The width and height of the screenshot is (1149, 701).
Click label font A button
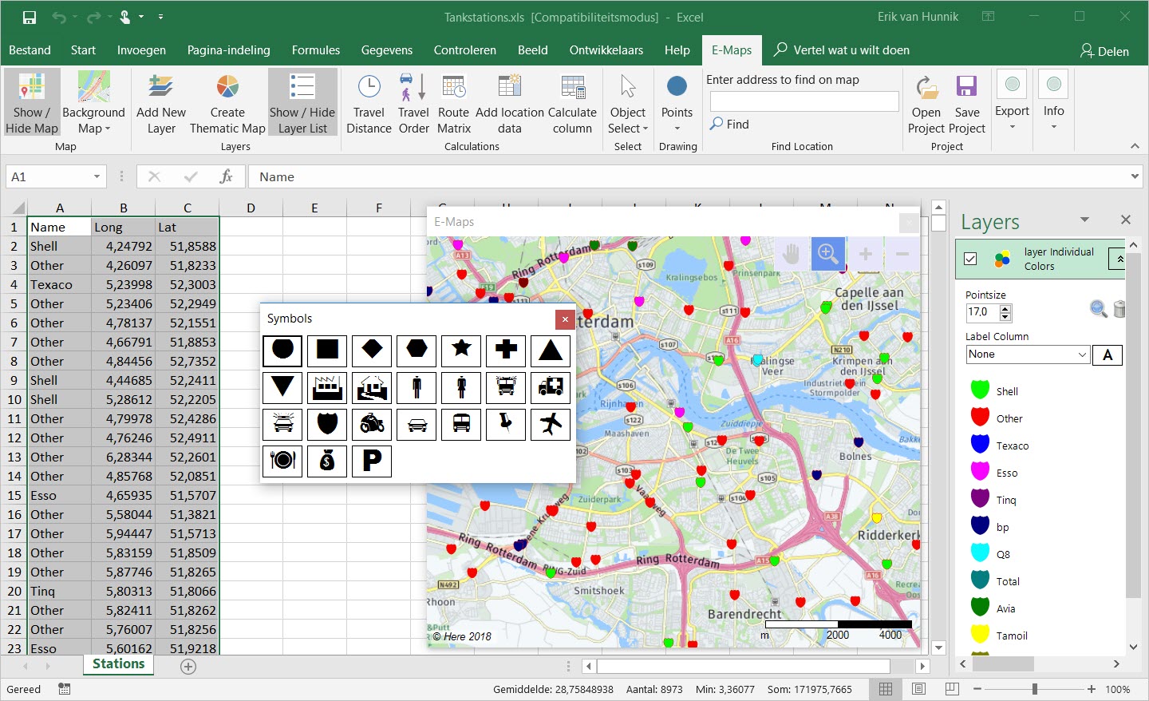pos(1108,355)
